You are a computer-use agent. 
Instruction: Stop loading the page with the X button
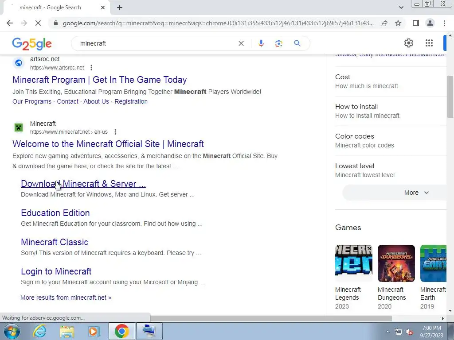tap(38, 23)
